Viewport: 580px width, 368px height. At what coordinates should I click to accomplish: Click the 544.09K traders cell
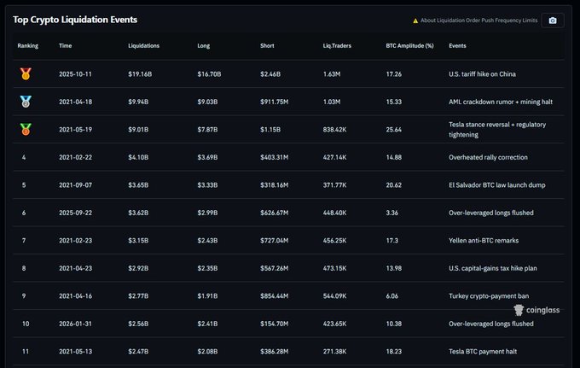click(334, 296)
